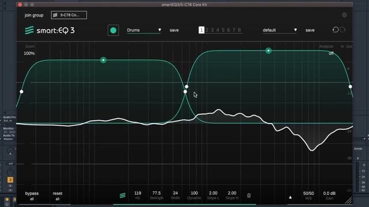Select state slot 1
Image resolution: width=369 pixels, height=207 pixels.
coord(201,30)
